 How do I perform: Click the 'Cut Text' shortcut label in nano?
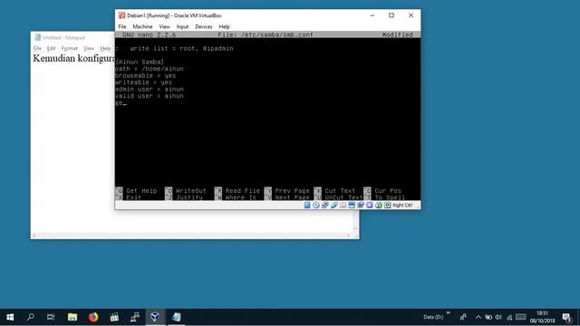(340, 191)
